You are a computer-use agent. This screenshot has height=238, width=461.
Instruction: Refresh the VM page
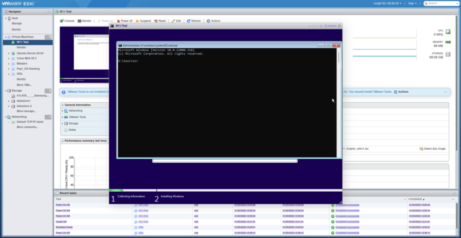194,21
